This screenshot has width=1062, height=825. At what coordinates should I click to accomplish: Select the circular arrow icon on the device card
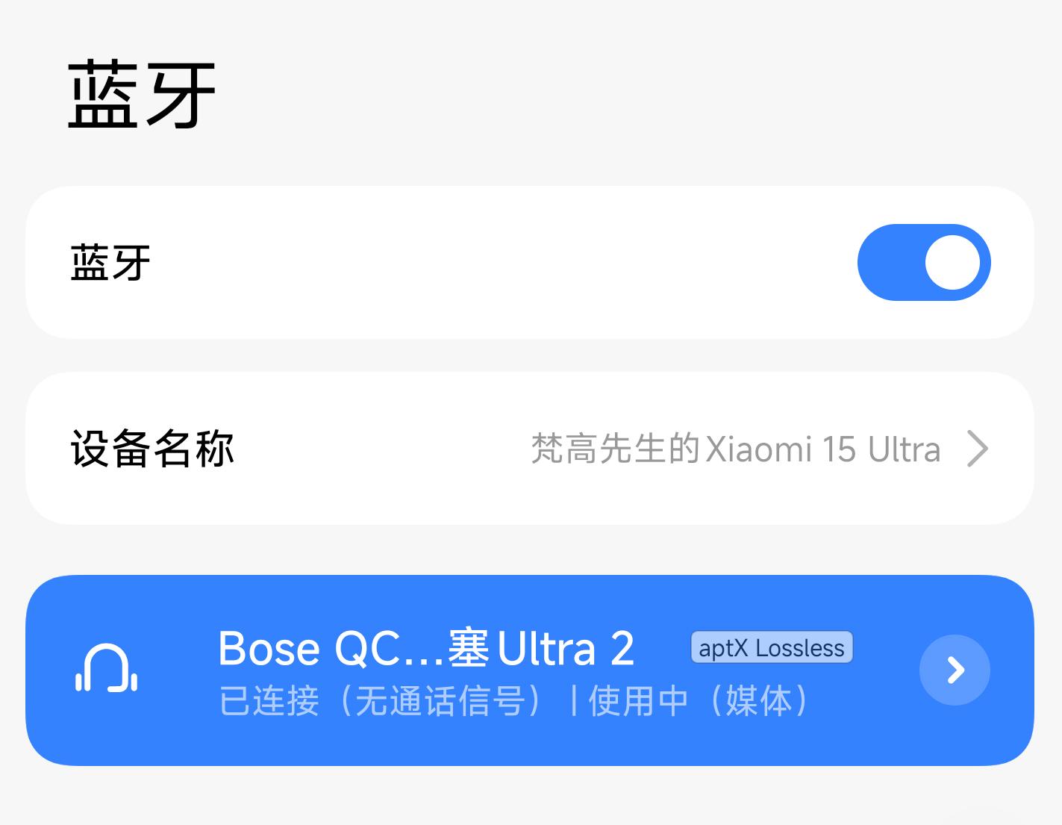955,670
